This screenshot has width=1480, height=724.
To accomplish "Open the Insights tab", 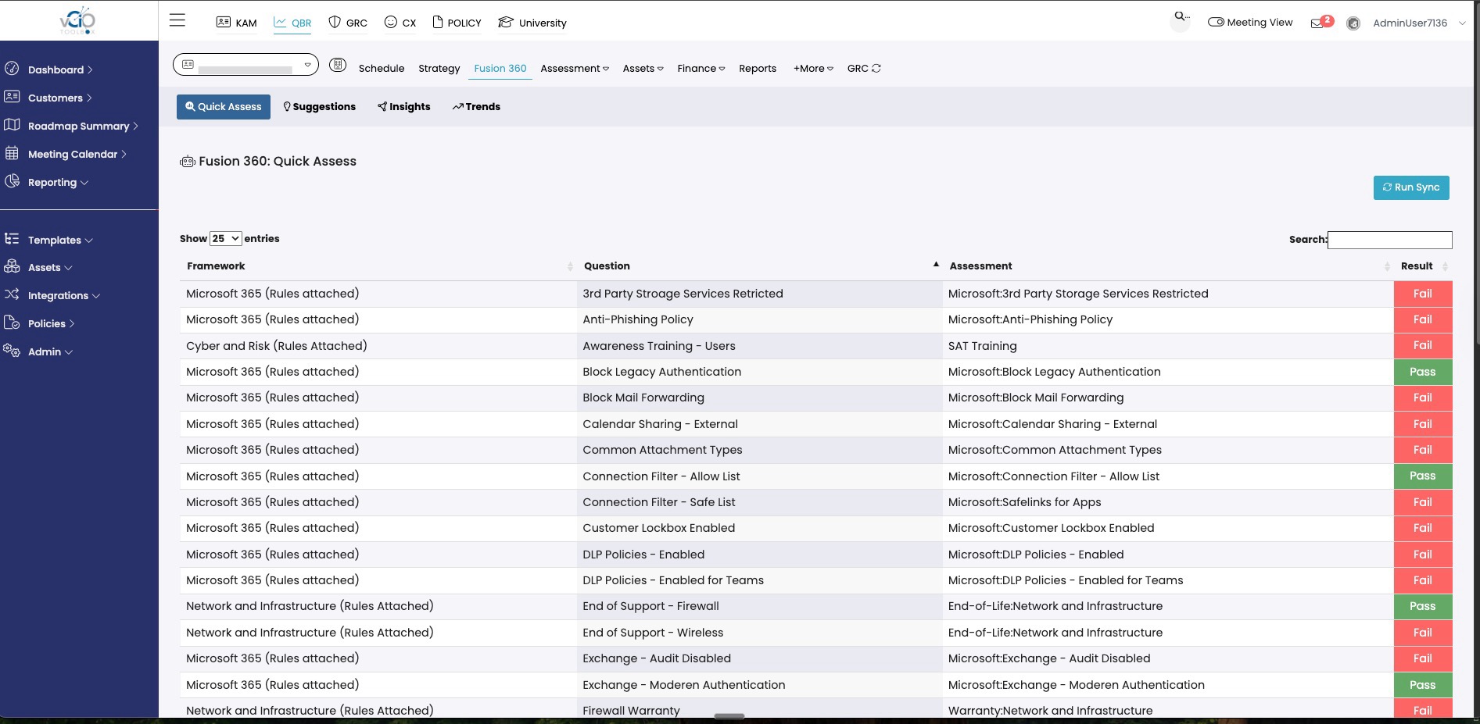I will [403, 106].
